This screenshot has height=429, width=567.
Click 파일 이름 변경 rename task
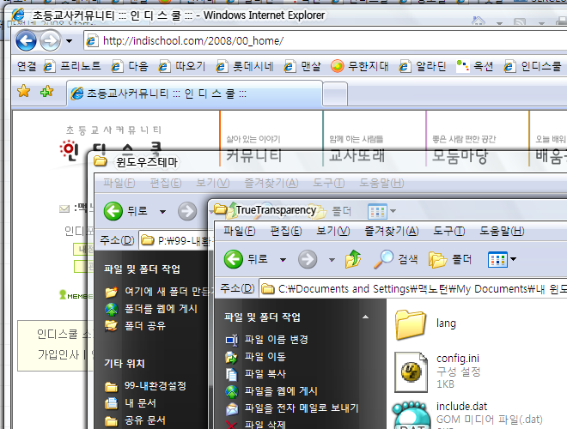266,340
